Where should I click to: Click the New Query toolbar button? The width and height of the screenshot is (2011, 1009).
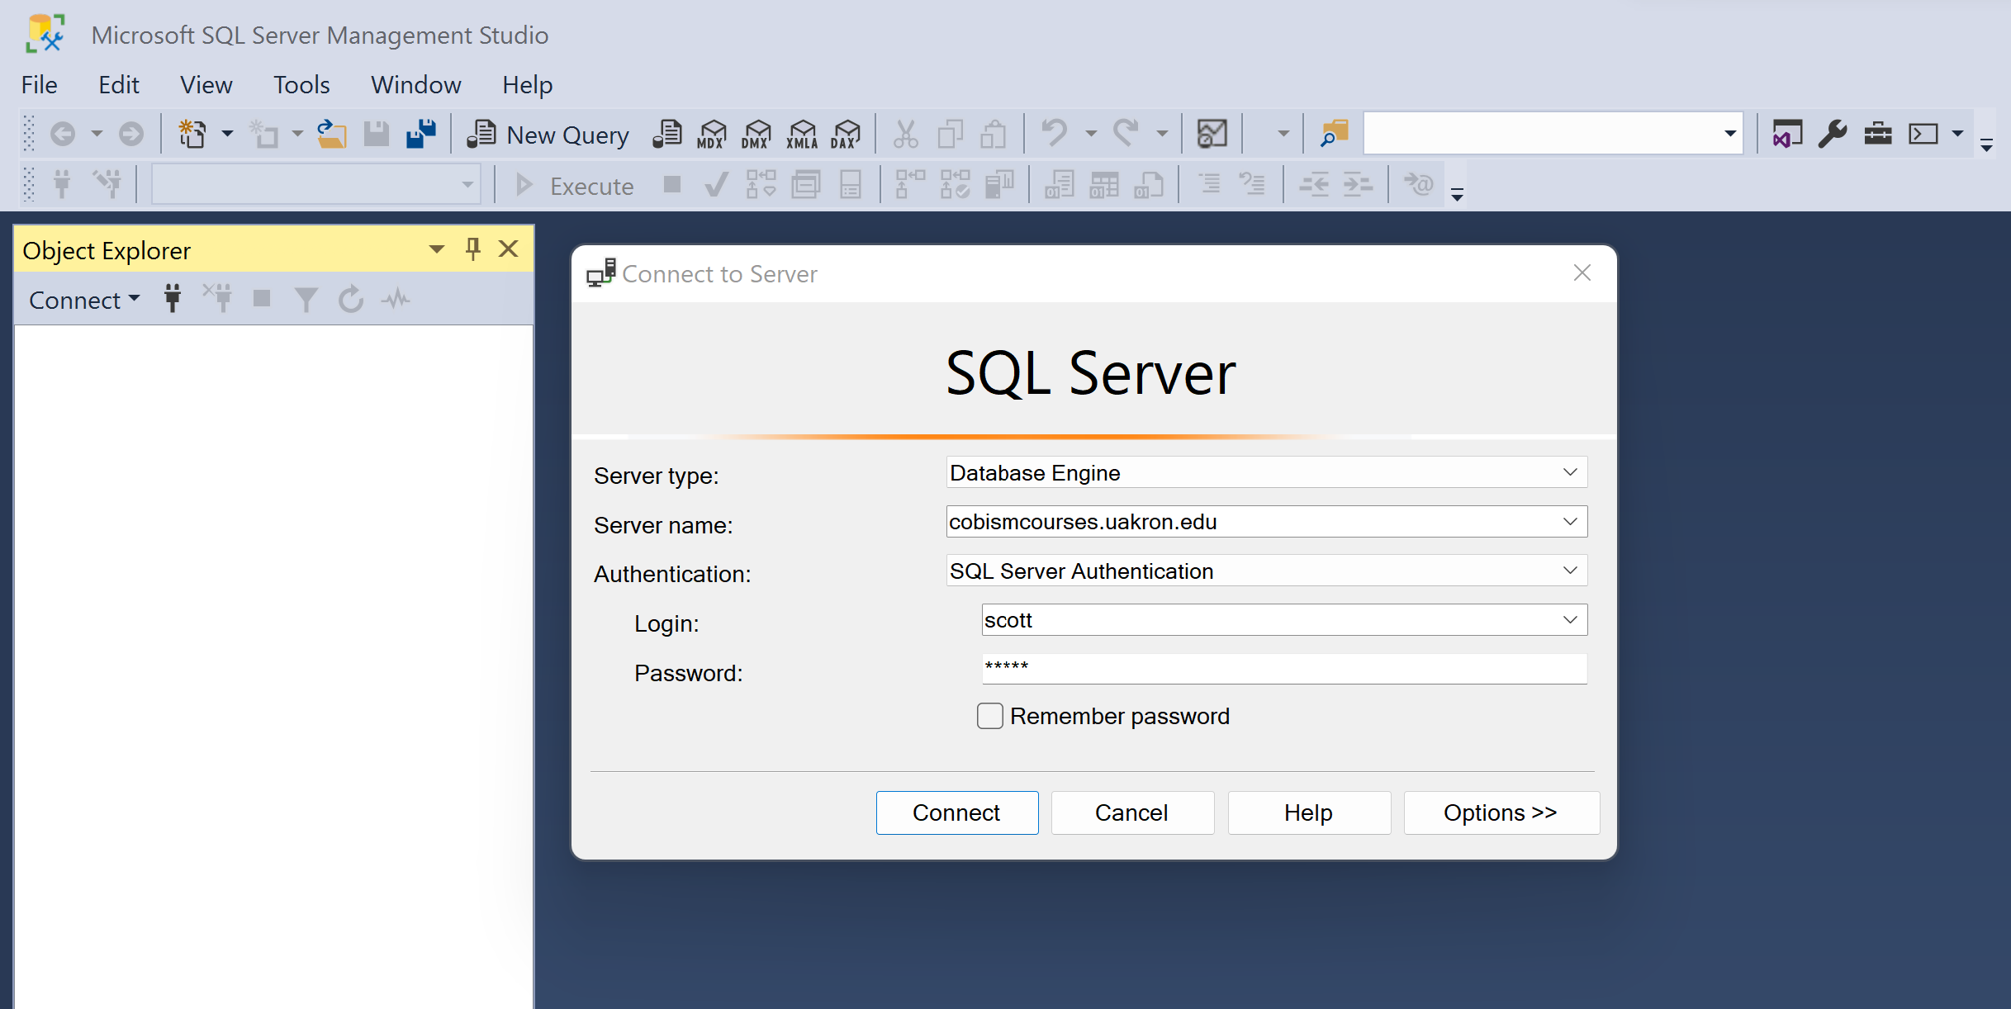[549, 135]
